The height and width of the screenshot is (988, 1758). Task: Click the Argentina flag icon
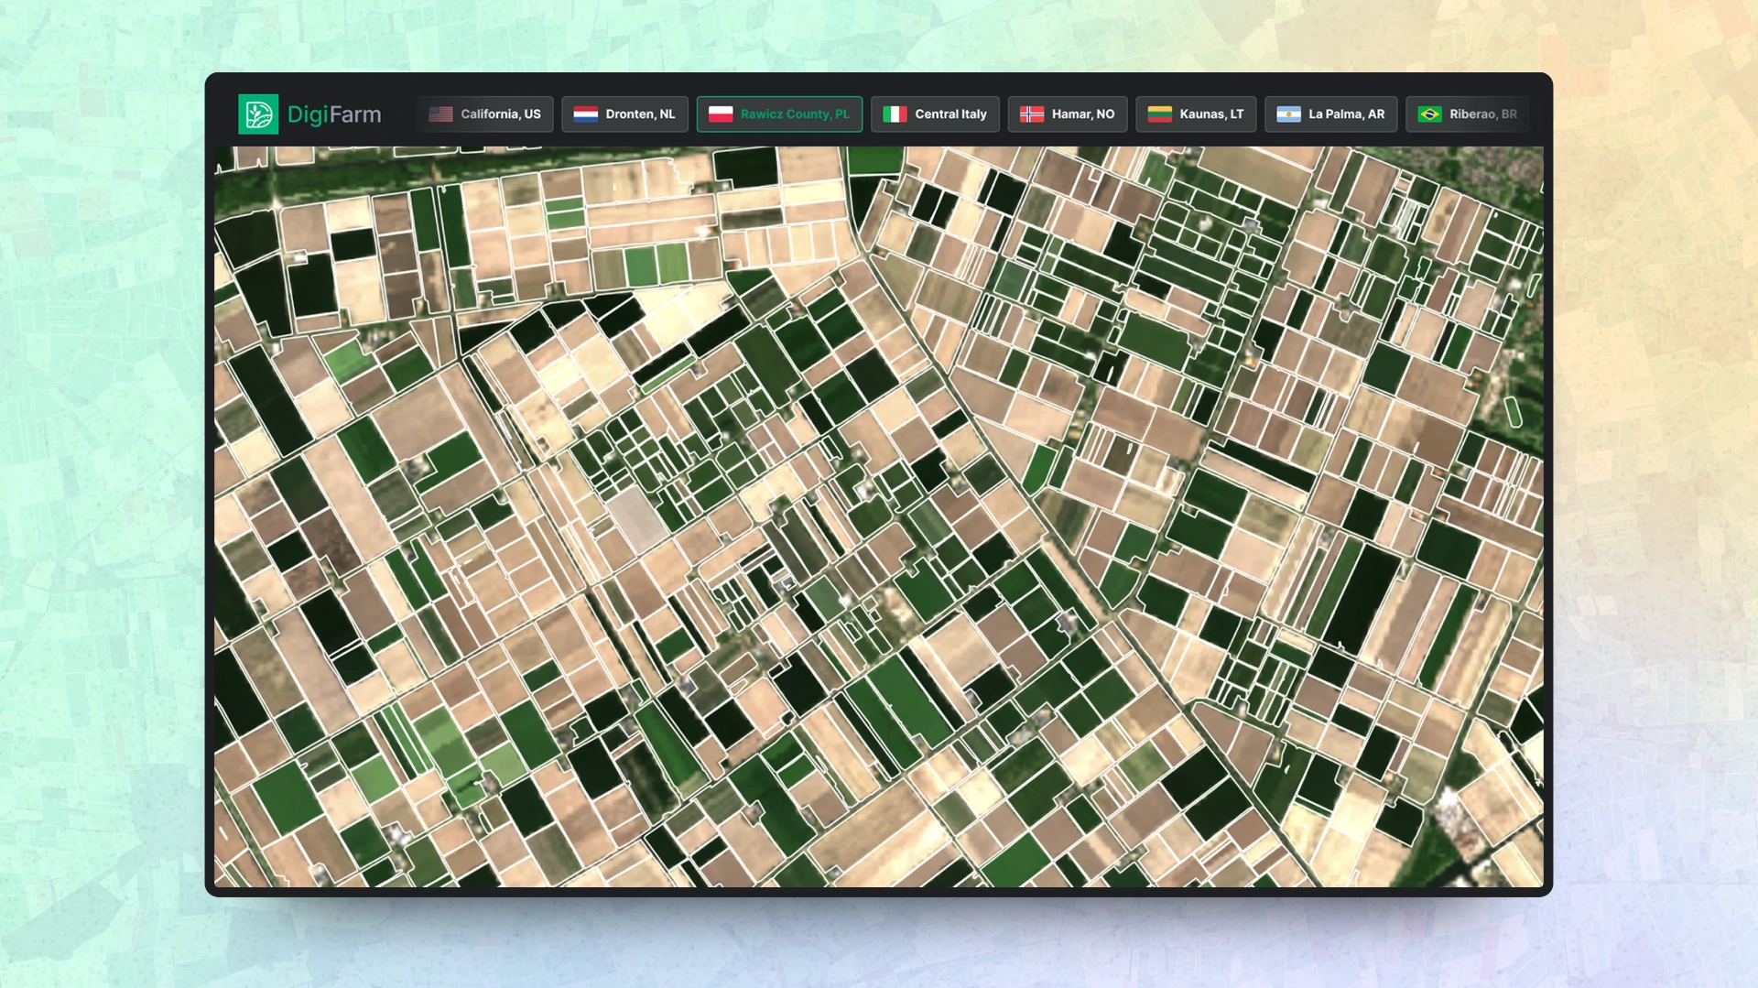click(x=1289, y=114)
